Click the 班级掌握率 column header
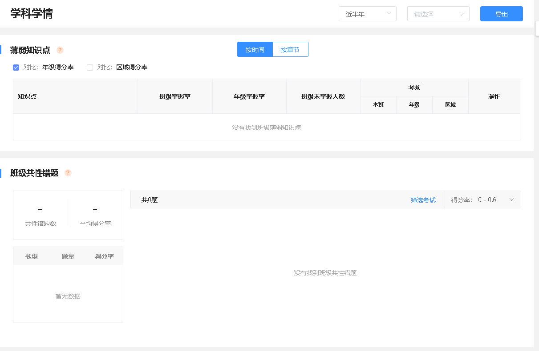 (x=175, y=96)
